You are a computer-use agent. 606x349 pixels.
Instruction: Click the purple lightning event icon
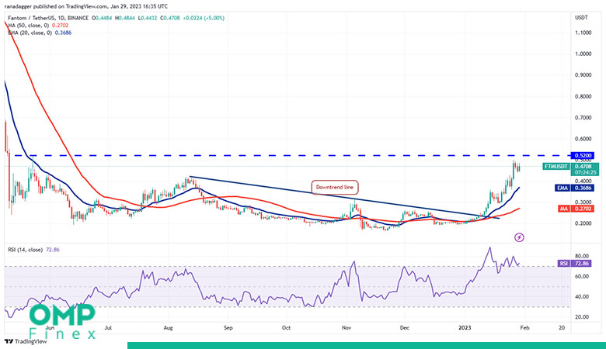pyautogui.click(x=520, y=237)
